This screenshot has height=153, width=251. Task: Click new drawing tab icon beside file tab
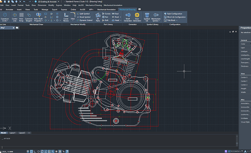coord(17,28)
